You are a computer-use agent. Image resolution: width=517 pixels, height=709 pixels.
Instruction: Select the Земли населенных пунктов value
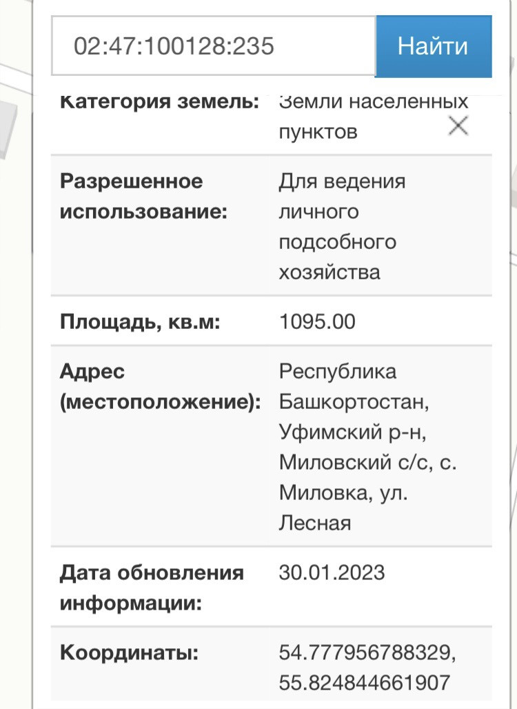[x=373, y=117]
